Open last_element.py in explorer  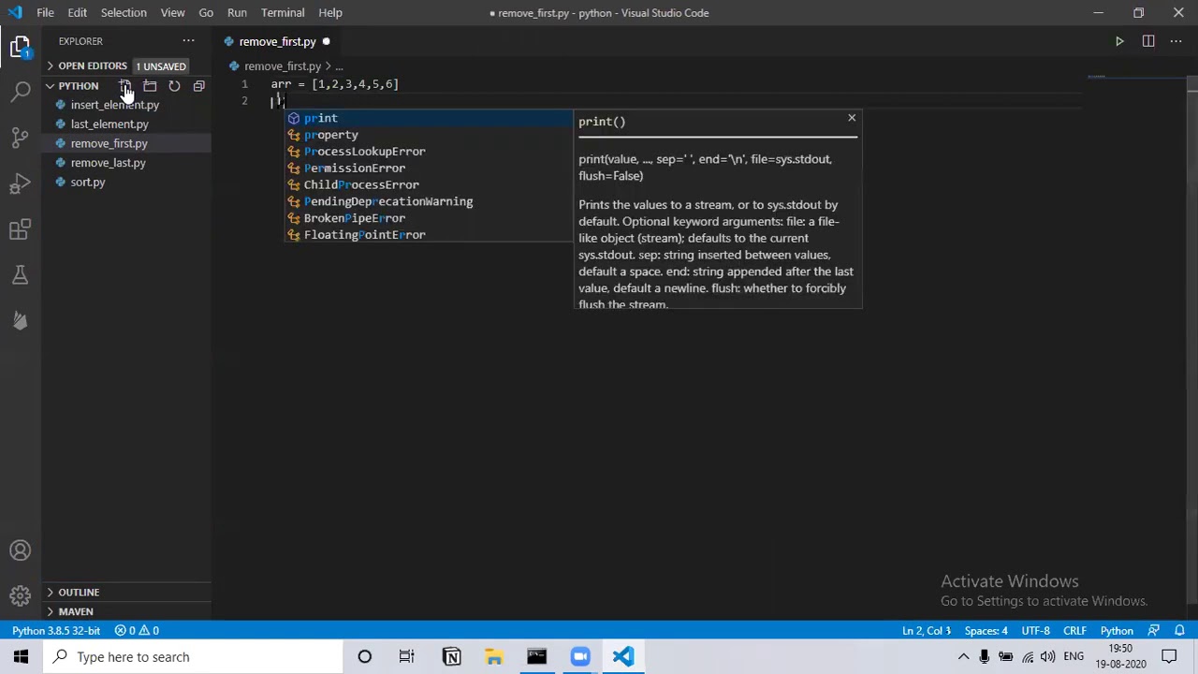[110, 125]
